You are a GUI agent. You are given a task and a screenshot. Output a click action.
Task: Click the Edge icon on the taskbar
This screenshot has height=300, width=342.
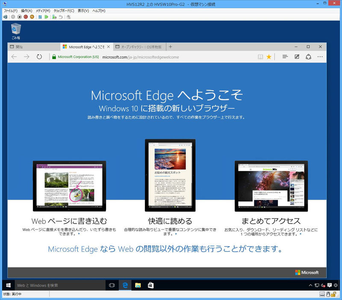pyautogui.click(x=125, y=285)
